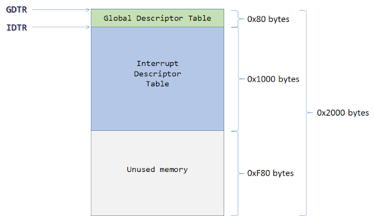
Task: Click the brace beside 0x1000 bytes
Action: 238,79
